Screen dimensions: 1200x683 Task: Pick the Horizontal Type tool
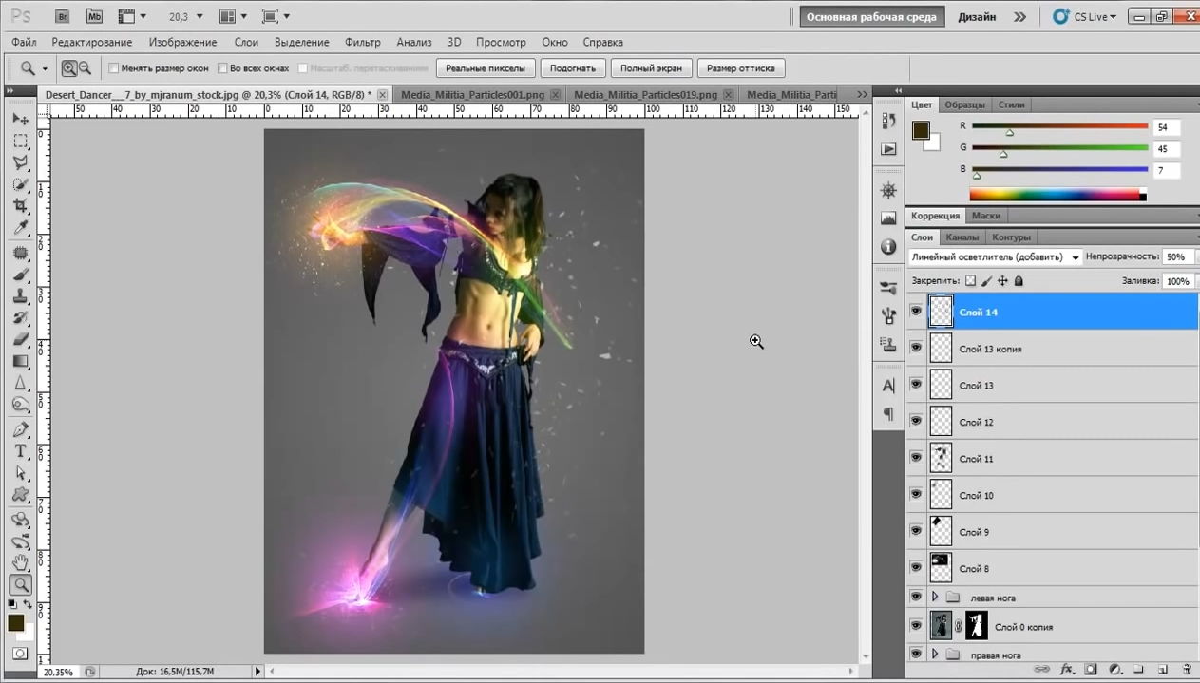click(x=20, y=451)
